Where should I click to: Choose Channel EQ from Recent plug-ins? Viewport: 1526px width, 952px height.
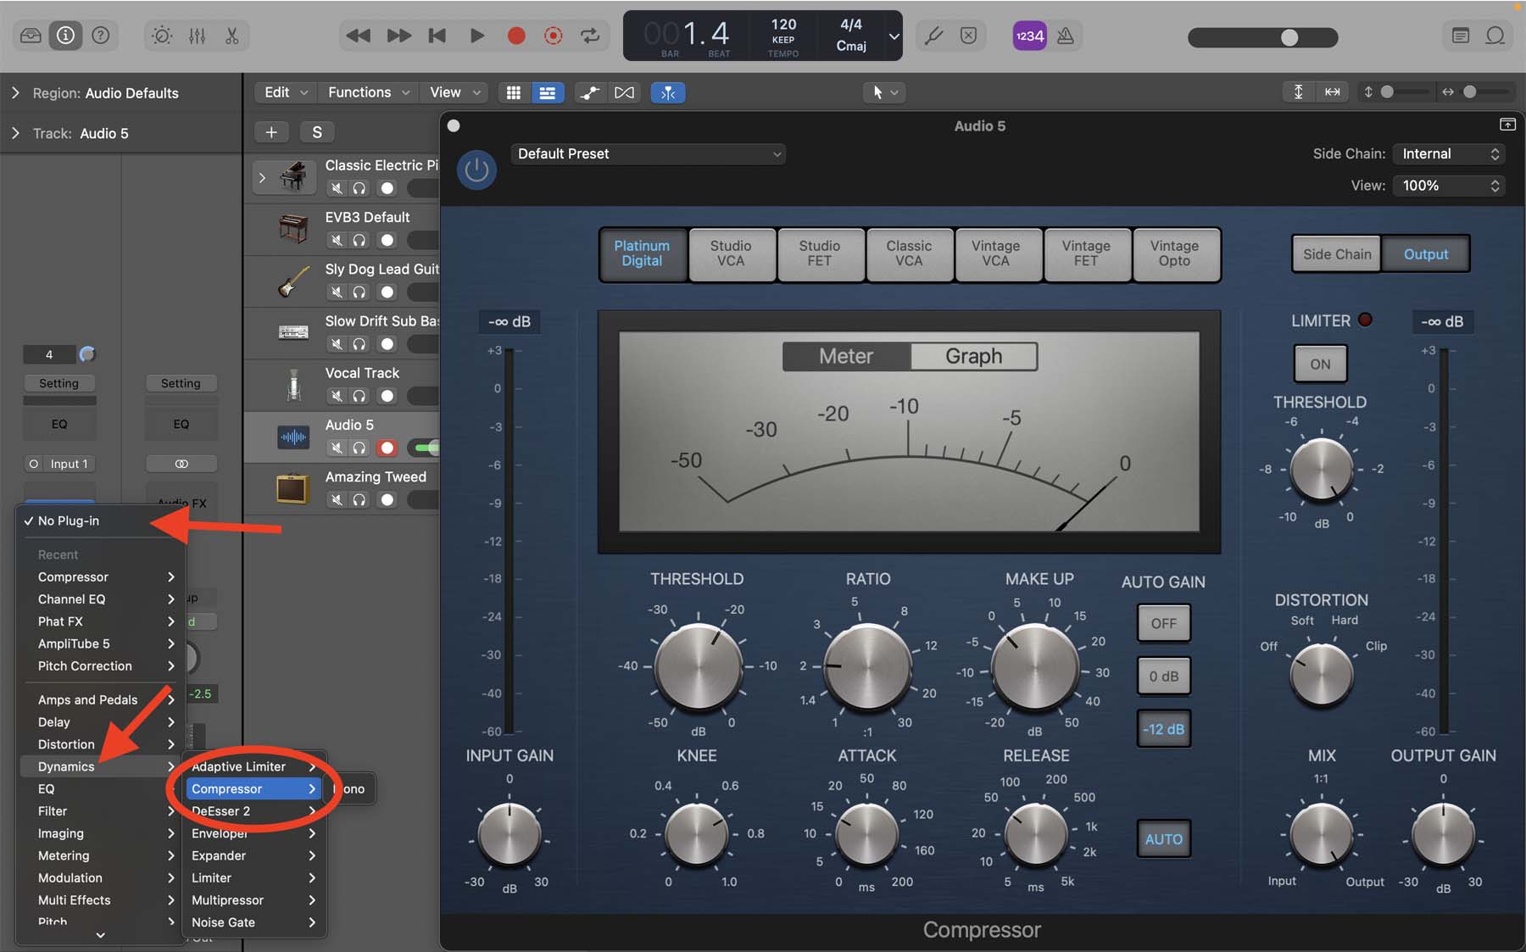102,599
